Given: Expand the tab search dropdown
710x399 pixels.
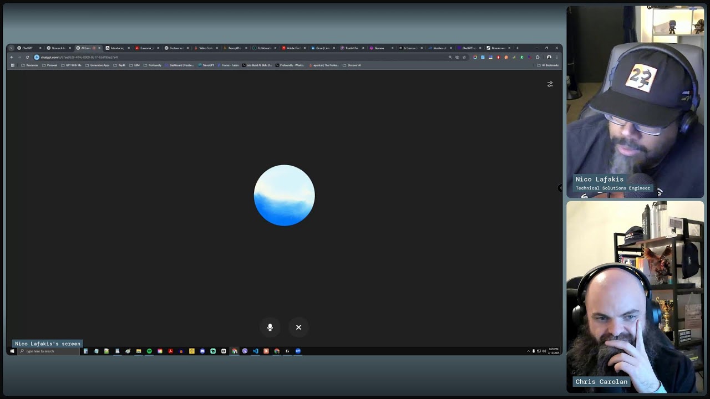Looking at the screenshot, I should tap(11, 48).
